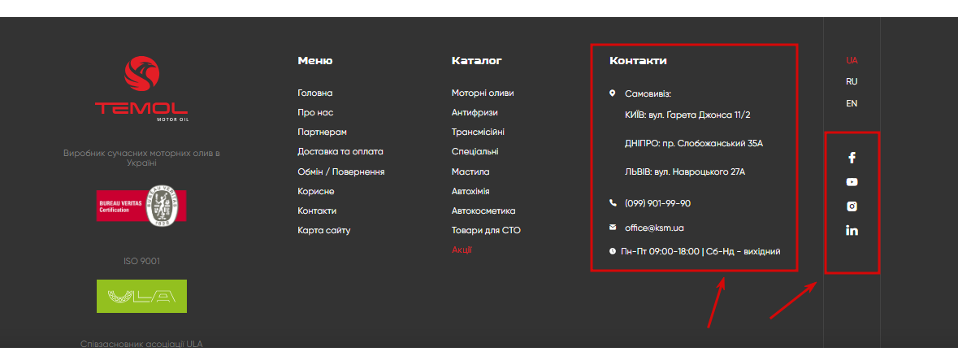Image resolution: width=958 pixels, height=356 pixels.
Task: Open the Facebook social icon
Action: (x=852, y=158)
